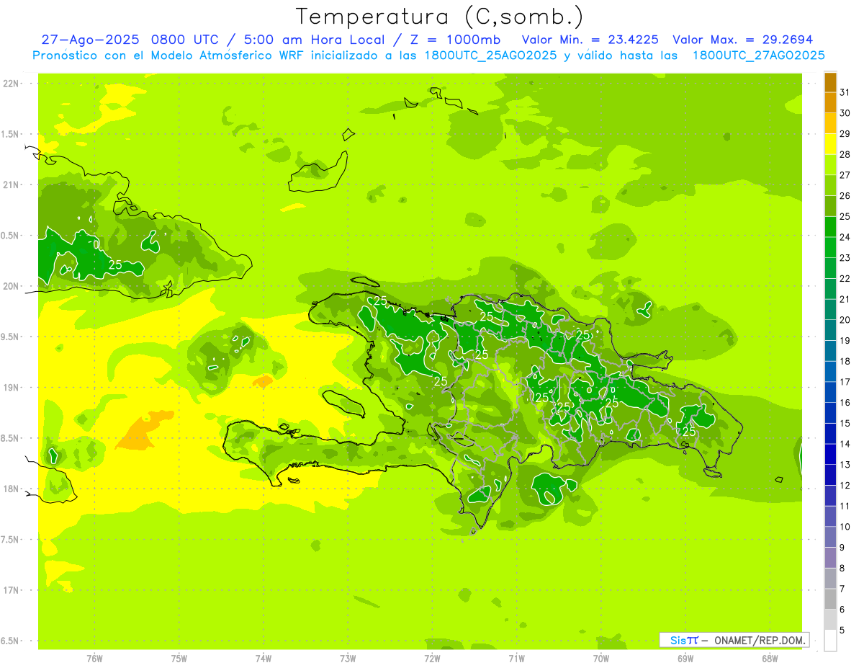Screen dimensions: 864x668
Task: Click the gray 6–7 legend segment
Action: point(830,599)
